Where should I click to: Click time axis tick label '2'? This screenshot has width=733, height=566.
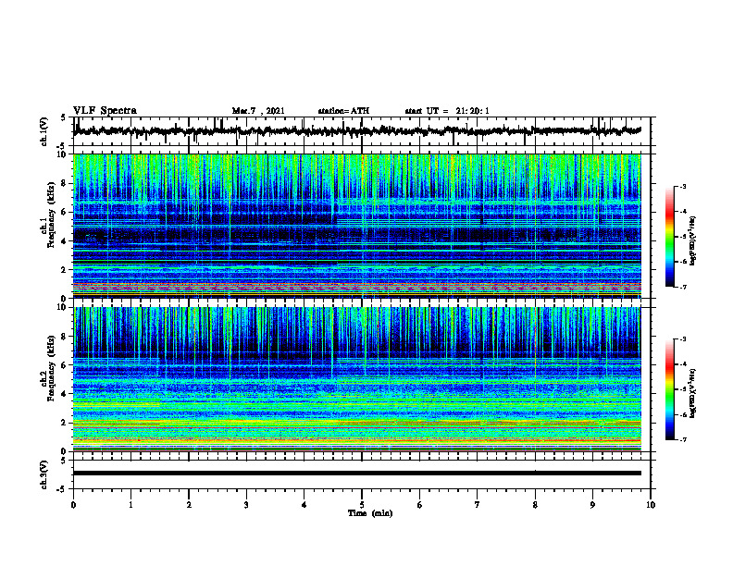tap(189, 505)
